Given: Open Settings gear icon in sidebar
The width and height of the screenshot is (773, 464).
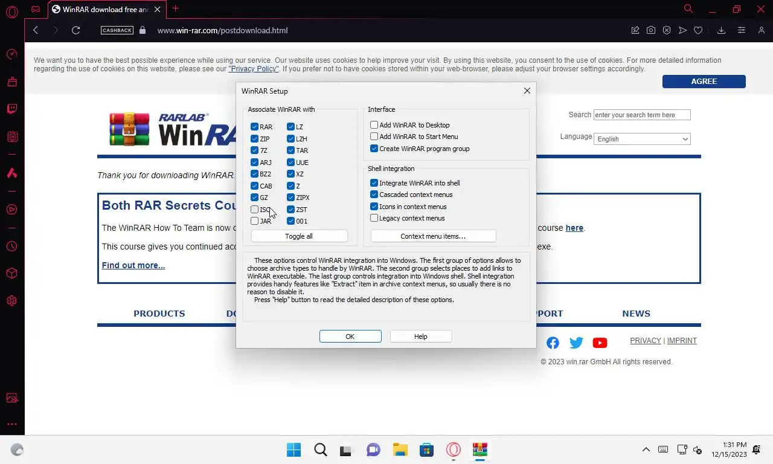Looking at the screenshot, I should pos(12,301).
